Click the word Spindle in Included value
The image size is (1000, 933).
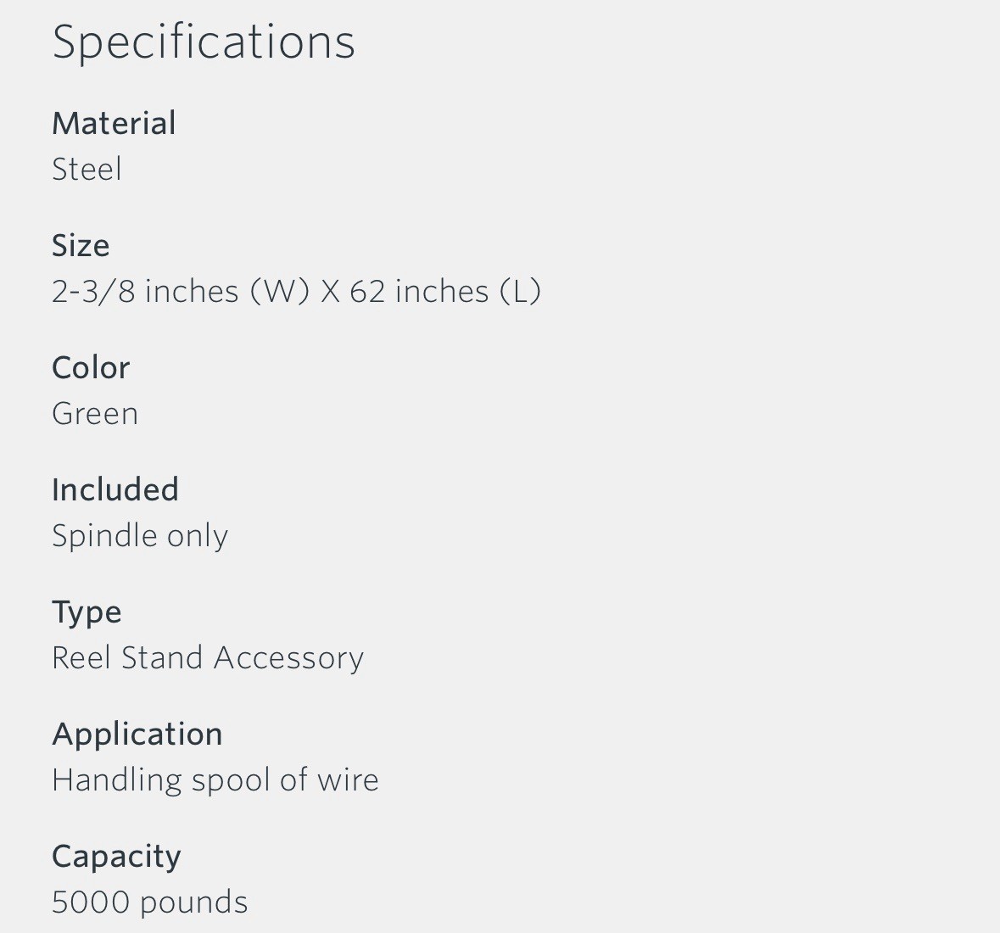pos(104,536)
